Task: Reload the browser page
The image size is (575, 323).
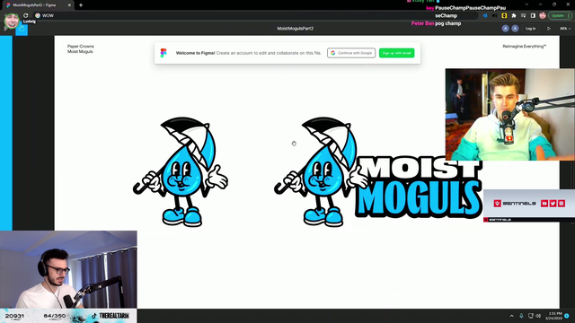Action: point(26,15)
